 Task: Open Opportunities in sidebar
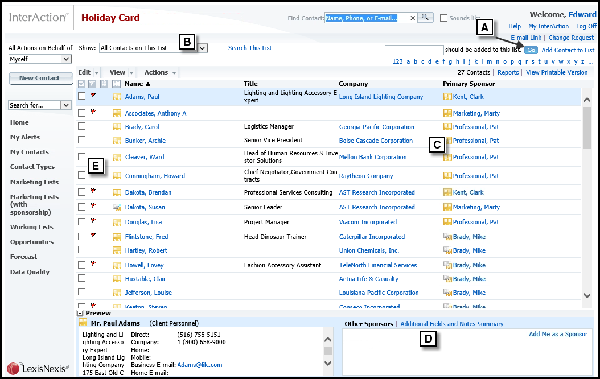tap(32, 242)
